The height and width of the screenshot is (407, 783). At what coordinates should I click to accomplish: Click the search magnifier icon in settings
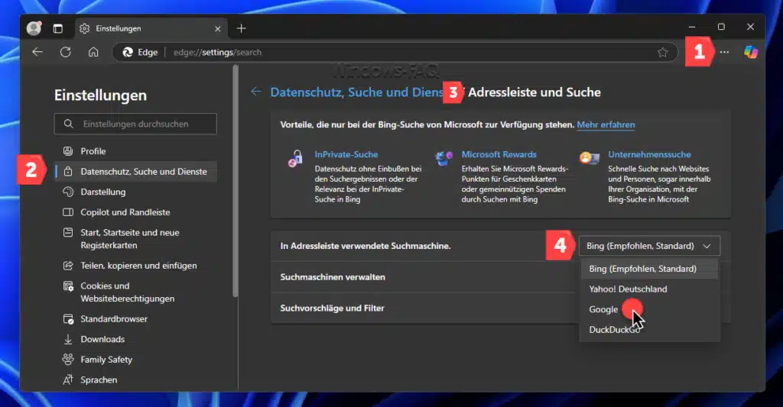click(68, 124)
